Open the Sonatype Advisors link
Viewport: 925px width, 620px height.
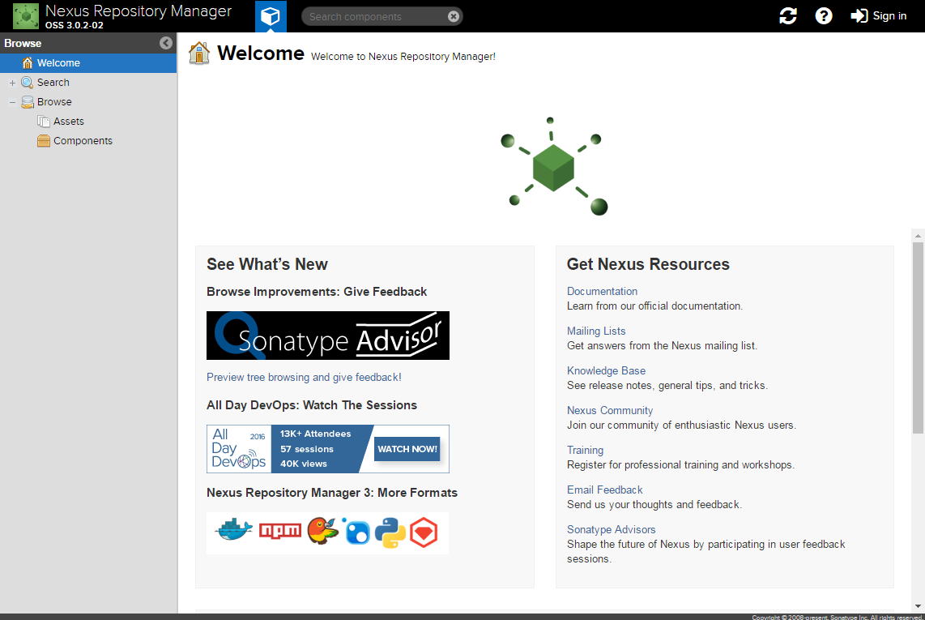coord(612,530)
